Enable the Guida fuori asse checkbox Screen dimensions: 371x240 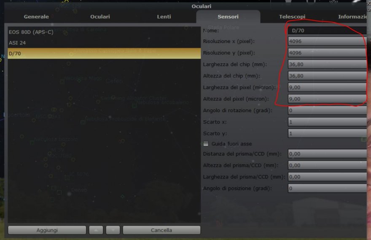point(206,144)
